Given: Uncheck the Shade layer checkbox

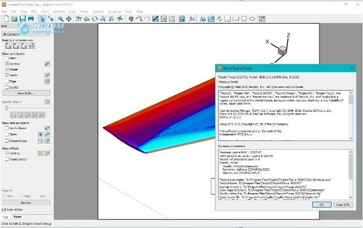Looking at the screenshot, I should 7,69.
